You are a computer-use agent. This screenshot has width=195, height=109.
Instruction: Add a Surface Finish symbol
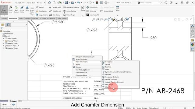(x=55, y=7)
